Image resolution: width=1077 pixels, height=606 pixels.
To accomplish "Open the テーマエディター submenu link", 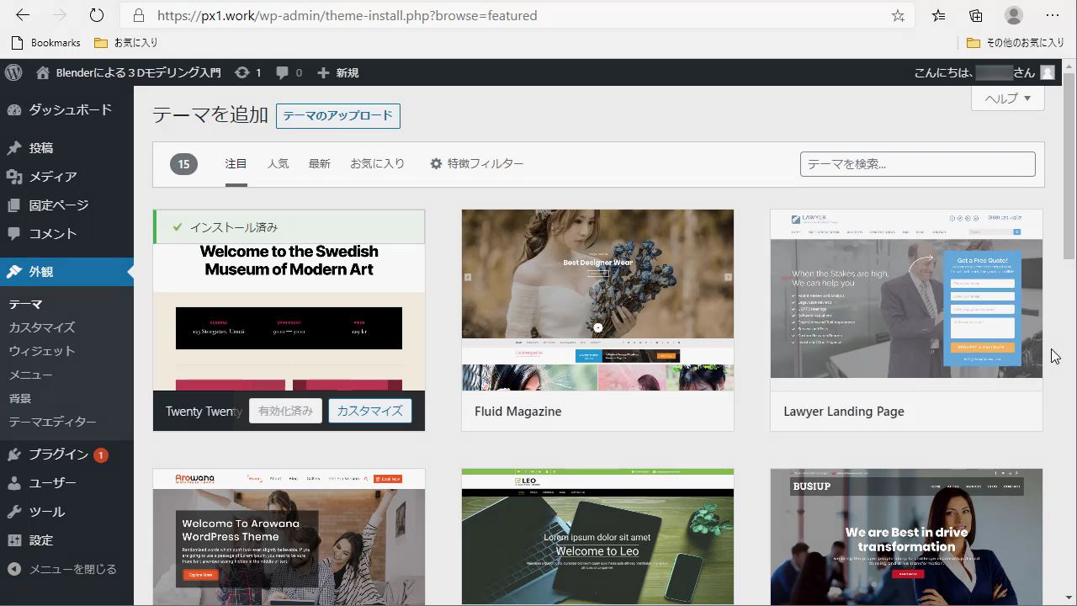I will pos(52,422).
